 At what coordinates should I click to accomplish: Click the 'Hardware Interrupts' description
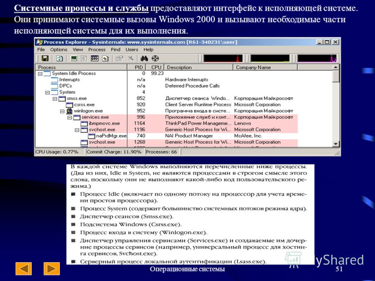coord(187,80)
